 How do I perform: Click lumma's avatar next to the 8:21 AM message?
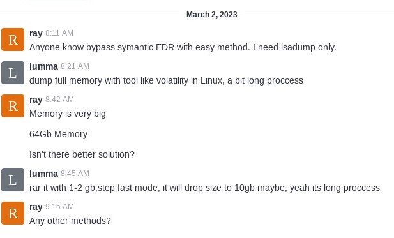[x=13, y=73]
